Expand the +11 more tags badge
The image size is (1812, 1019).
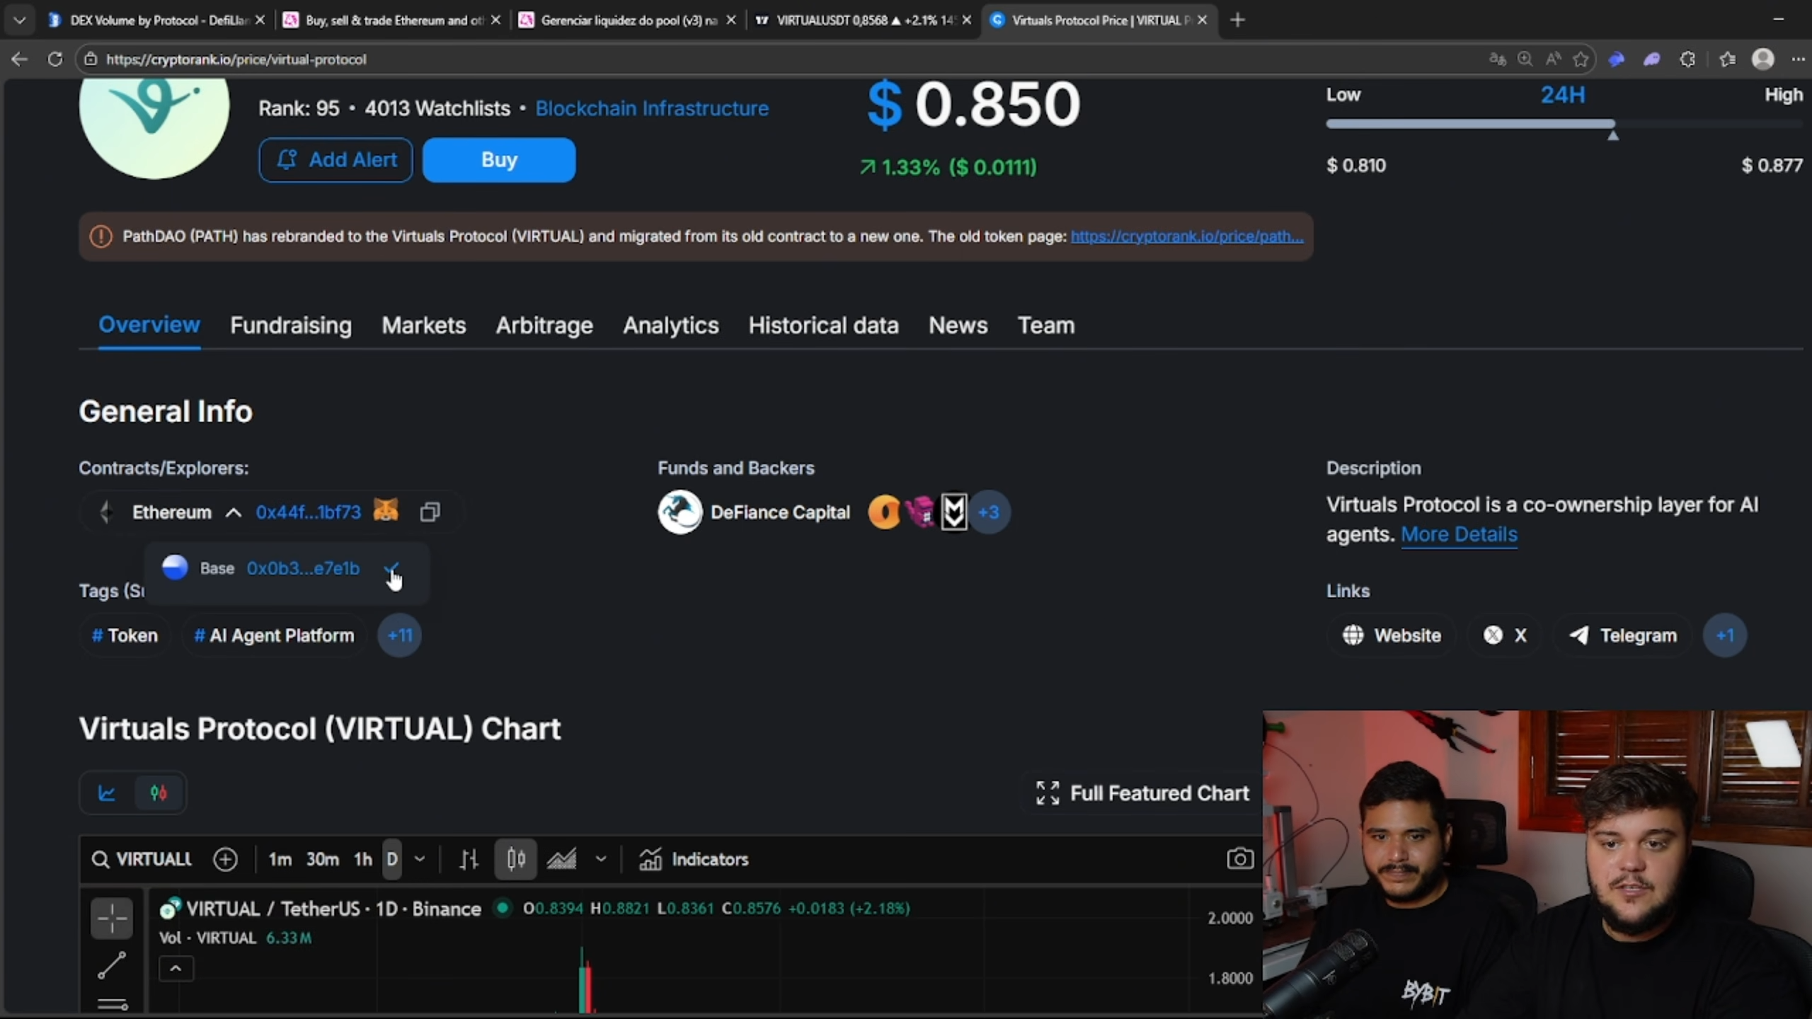400,635
